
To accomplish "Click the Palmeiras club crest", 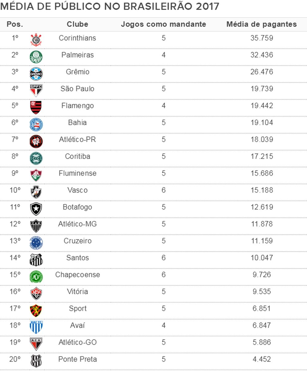I will (x=36, y=57).
